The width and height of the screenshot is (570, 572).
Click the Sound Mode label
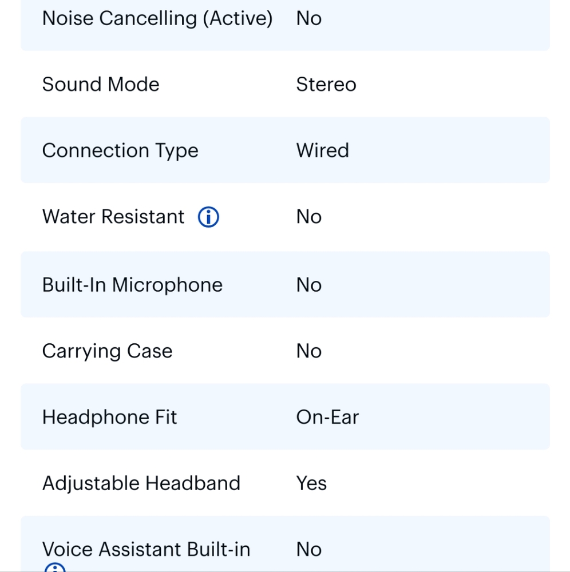101,85
